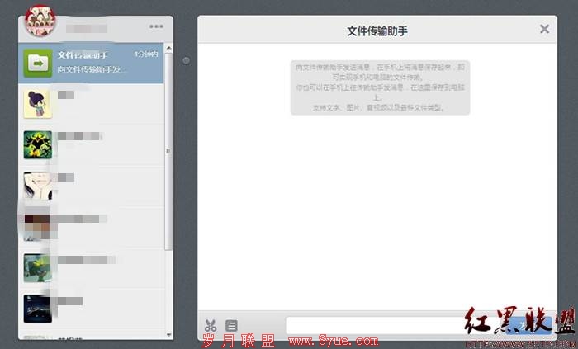Click the message preview 向文件传输助手发…
Image resolution: width=578 pixels, height=349 pixels.
pyautogui.click(x=92, y=69)
